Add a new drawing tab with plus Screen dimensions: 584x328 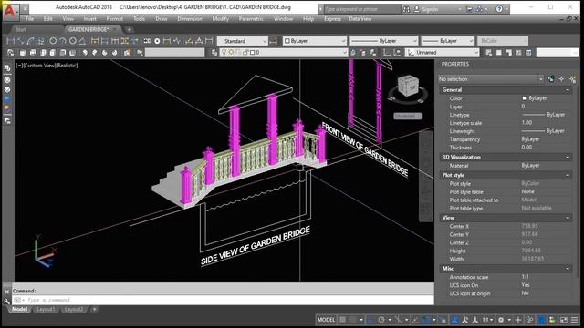130,29
